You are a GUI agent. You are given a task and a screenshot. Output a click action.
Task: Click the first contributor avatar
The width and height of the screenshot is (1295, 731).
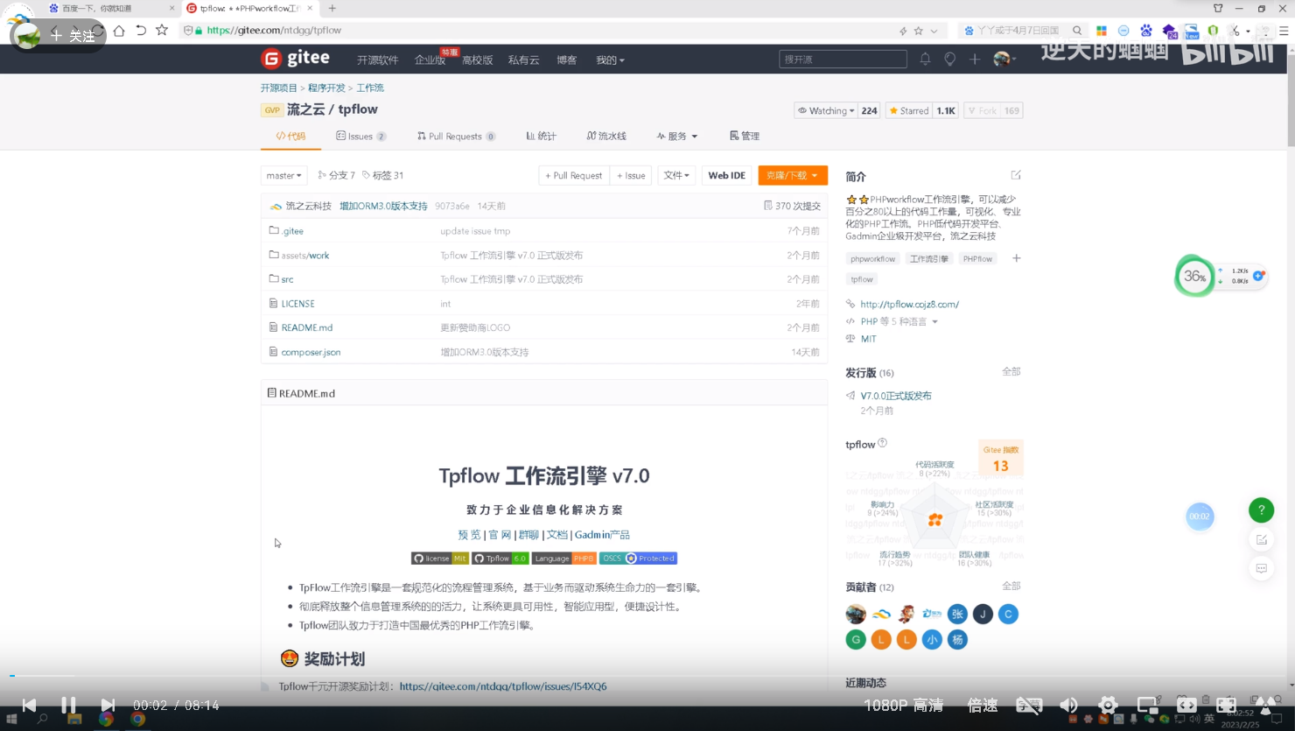856,614
